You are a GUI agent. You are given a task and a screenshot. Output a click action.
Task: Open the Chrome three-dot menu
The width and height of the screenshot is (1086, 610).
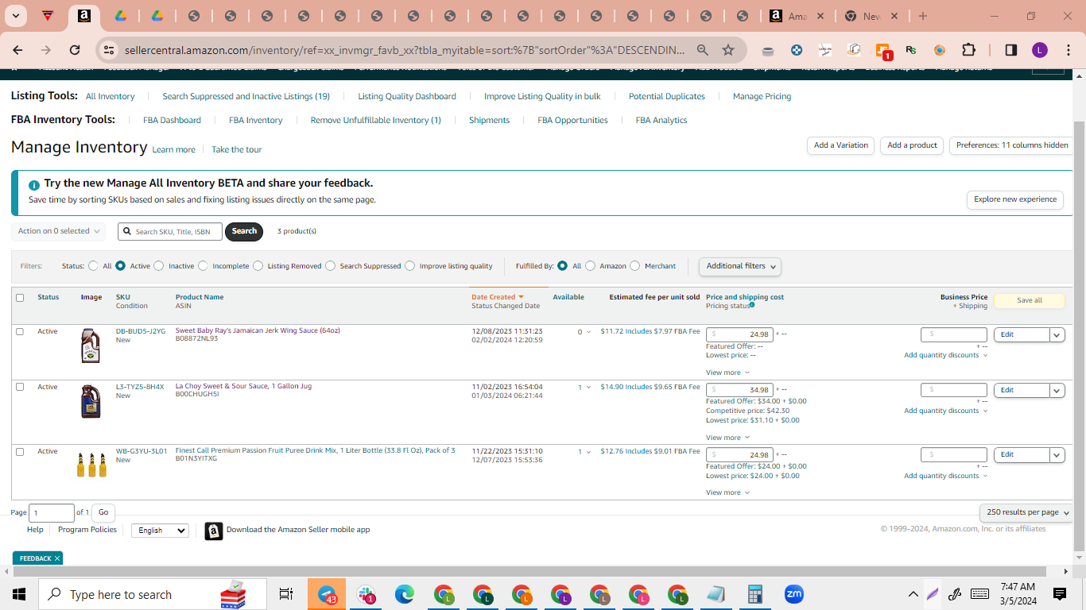[x=1069, y=50]
